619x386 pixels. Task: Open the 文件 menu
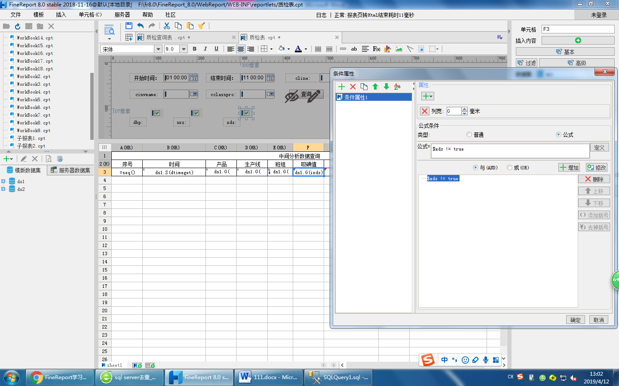16,15
